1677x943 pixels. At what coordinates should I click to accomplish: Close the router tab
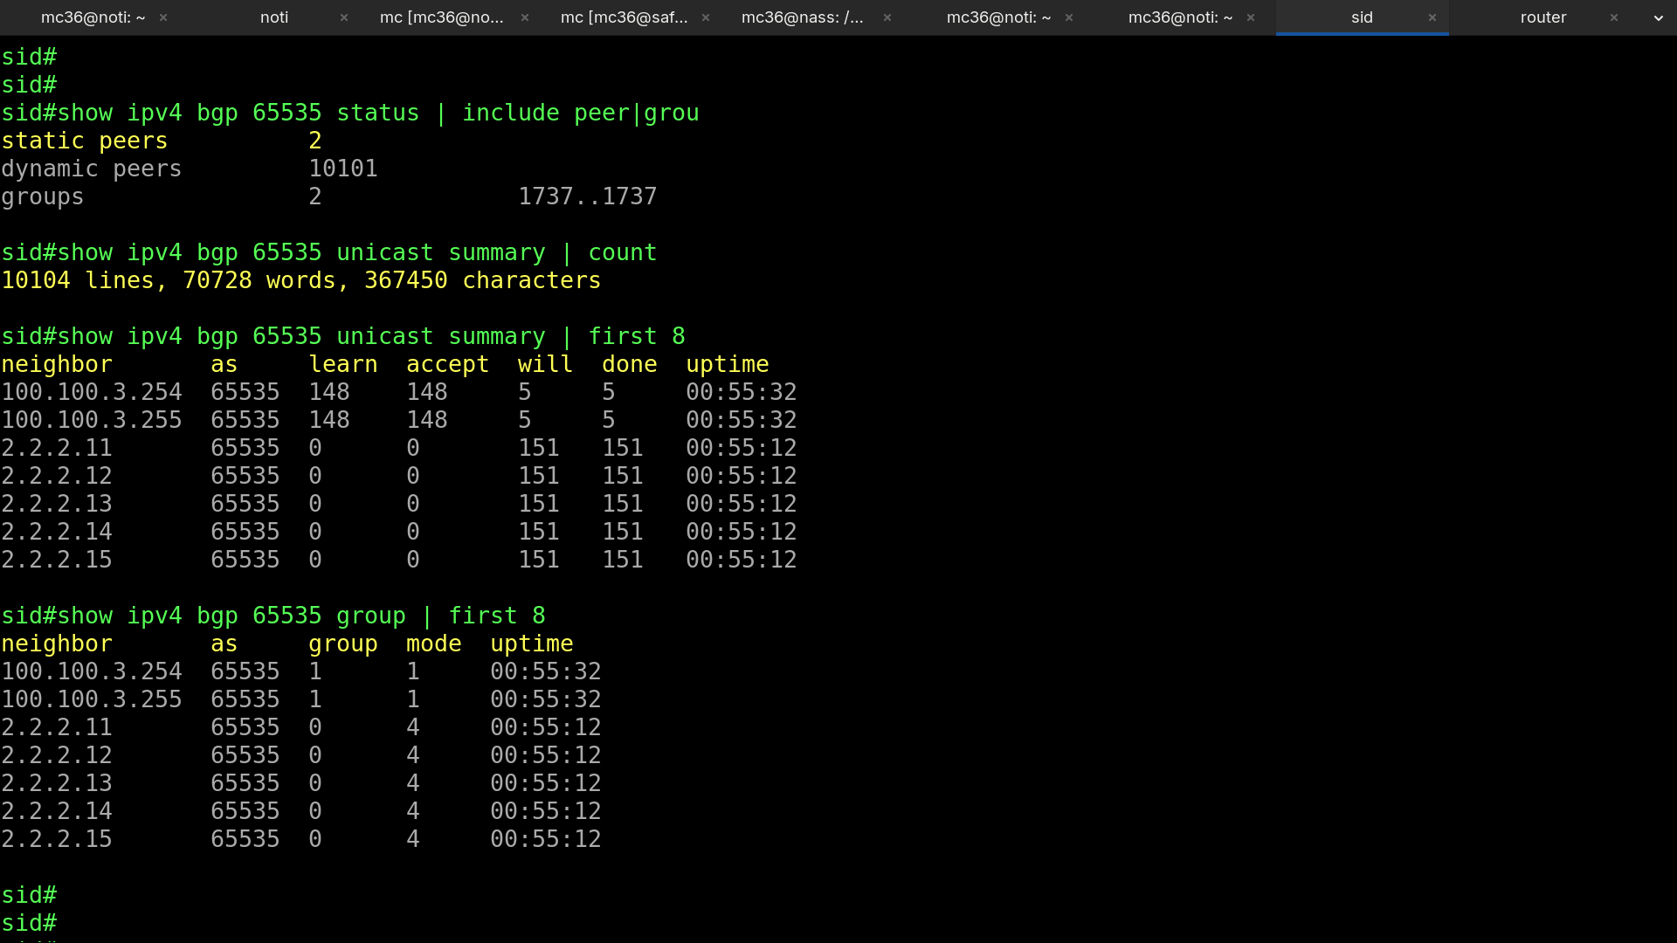coord(1614,17)
